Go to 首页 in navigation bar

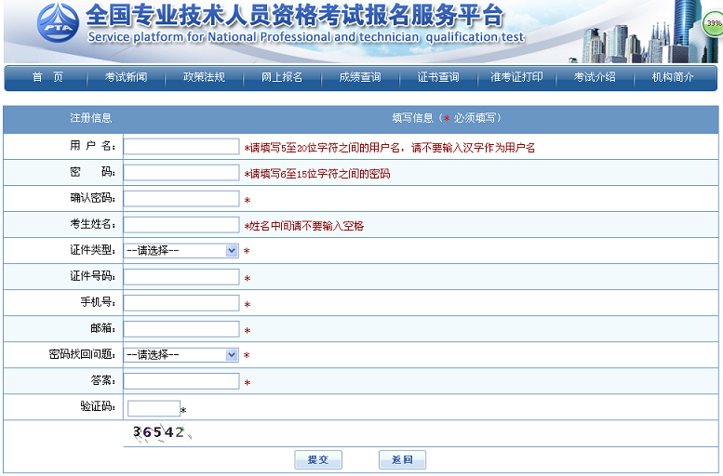tap(47, 77)
